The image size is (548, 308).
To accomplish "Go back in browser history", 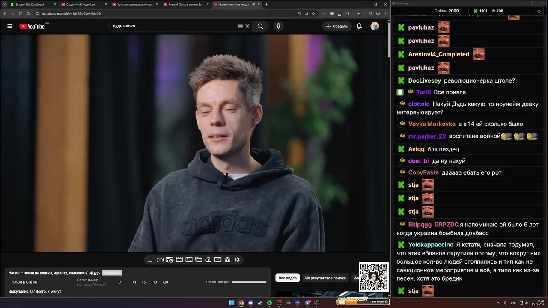I will coord(5,13).
